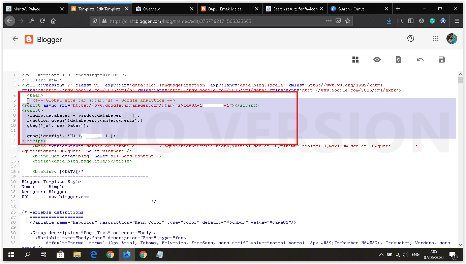Open the Firefox hamburger menu

coord(457,21)
